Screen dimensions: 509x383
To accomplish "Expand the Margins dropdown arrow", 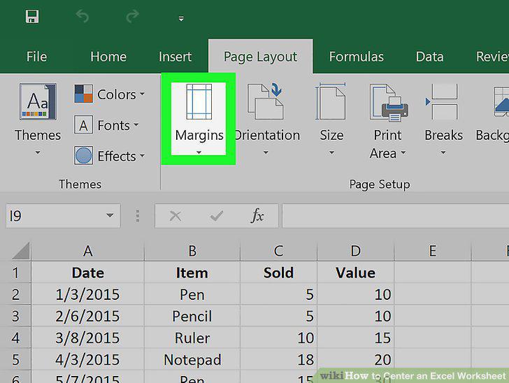I will click(199, 152).
